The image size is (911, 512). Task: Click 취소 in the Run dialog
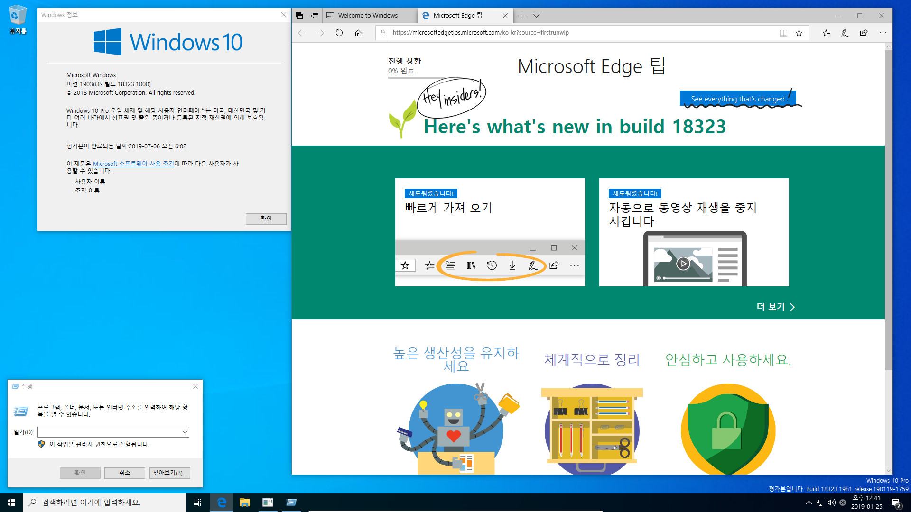click(125, 473)
